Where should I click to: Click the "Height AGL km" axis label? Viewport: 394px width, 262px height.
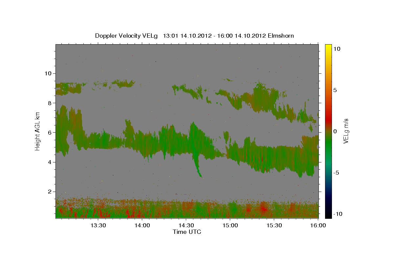tap(37, 131)
